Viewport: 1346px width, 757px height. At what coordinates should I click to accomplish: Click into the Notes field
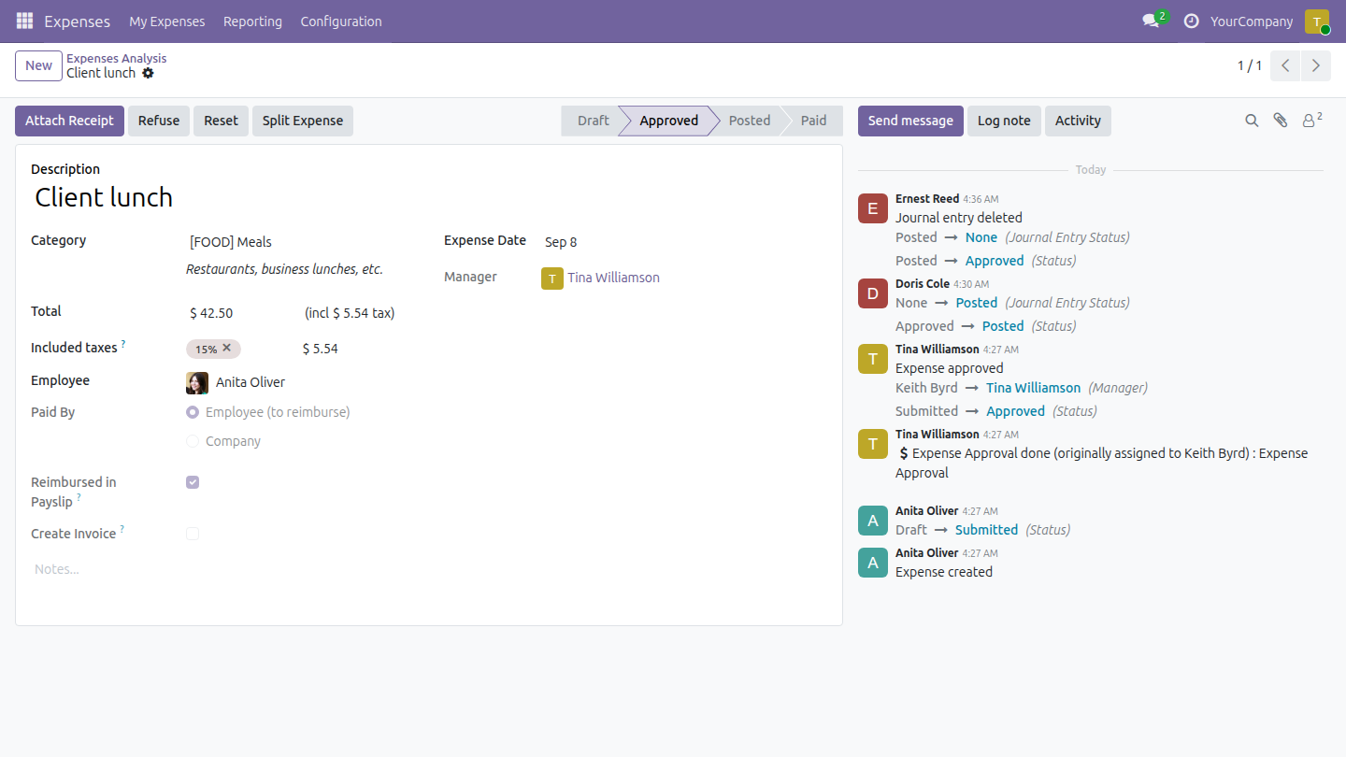(428, 569)
